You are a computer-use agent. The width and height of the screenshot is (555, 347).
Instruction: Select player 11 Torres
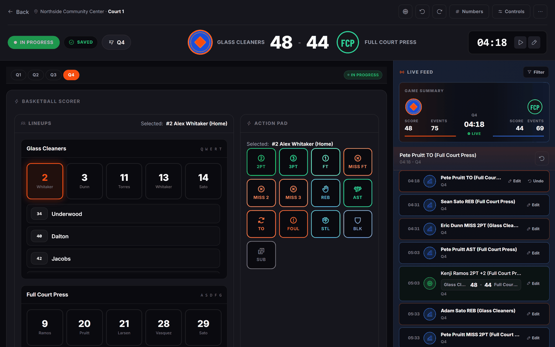[124, 181]
